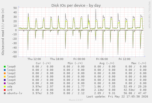Click the y-axis value 50
The height and width of the screenshot is (103, 152).
click(15, 8)
